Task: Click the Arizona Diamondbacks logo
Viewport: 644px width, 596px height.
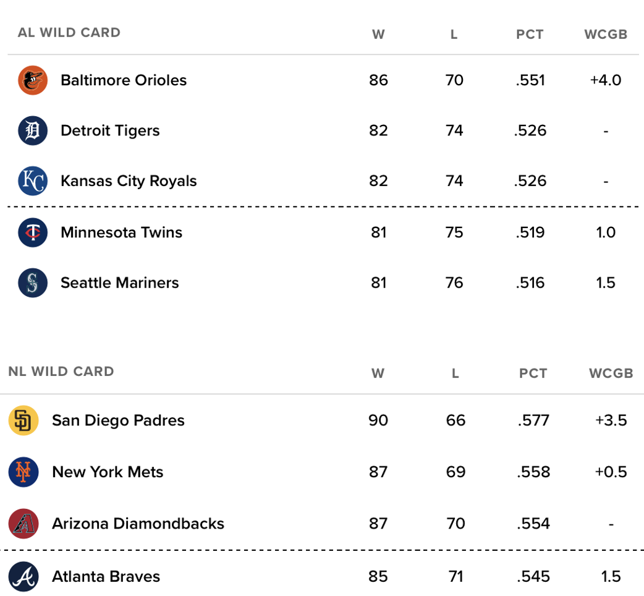Action: [23, 524]
